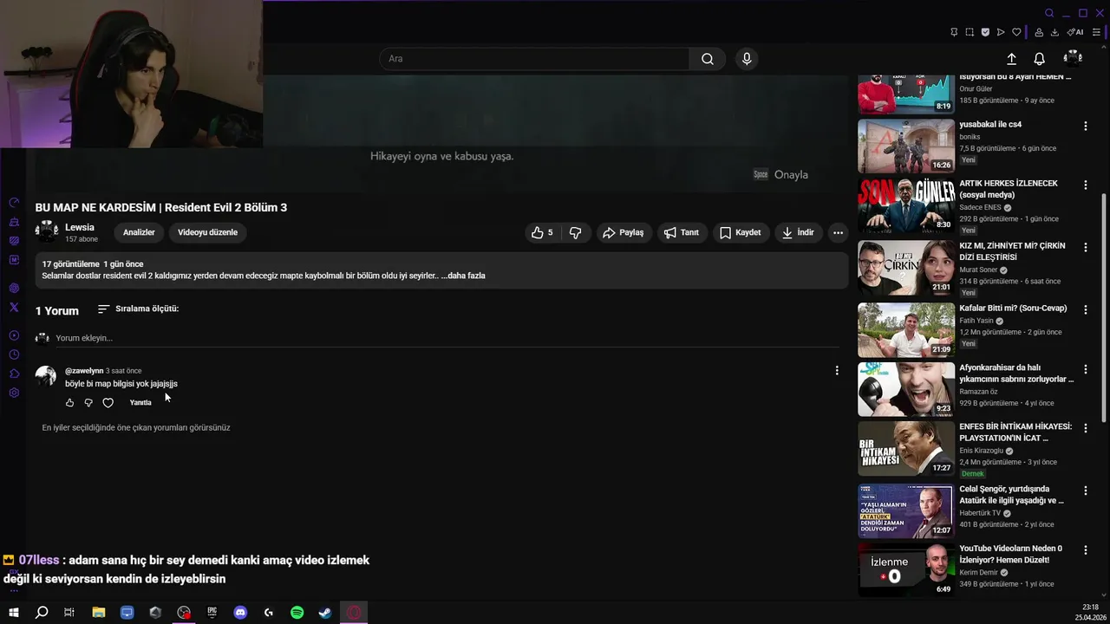Open the ad blocker shield icon
Viewport: 1110px width, 624px height.
pyautogui.click(x=985, y=32)
